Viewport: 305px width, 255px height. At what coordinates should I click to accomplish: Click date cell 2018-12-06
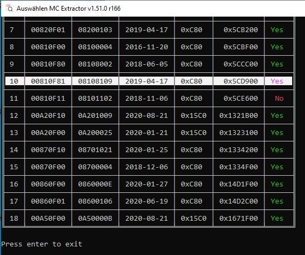pyautogui.click(x=147, y=167)
